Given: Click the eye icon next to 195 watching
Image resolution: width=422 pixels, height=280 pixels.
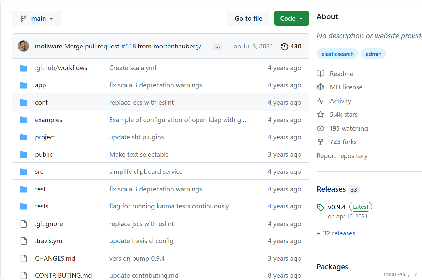Looking at the screenshot, I should click(x=320, y=128).
